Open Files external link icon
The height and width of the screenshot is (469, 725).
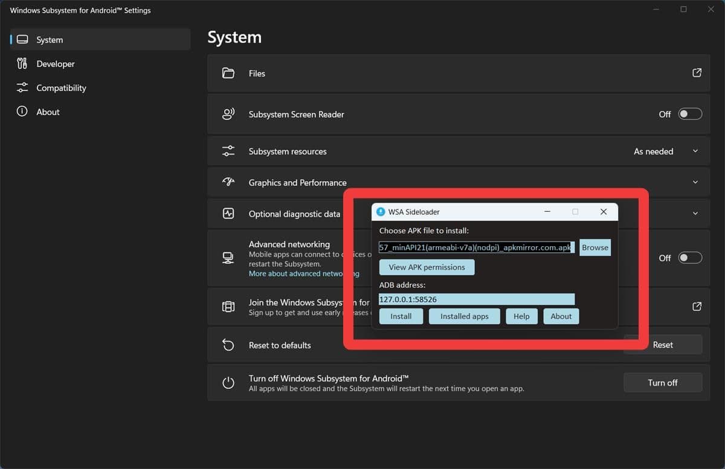pos(697,73)
